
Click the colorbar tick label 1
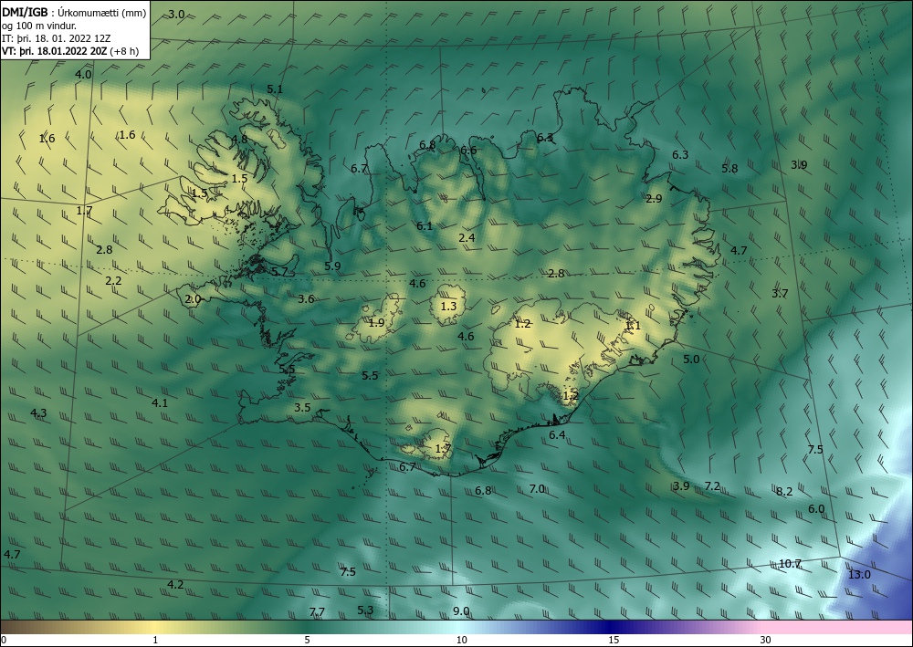click(x=155, y=640)
